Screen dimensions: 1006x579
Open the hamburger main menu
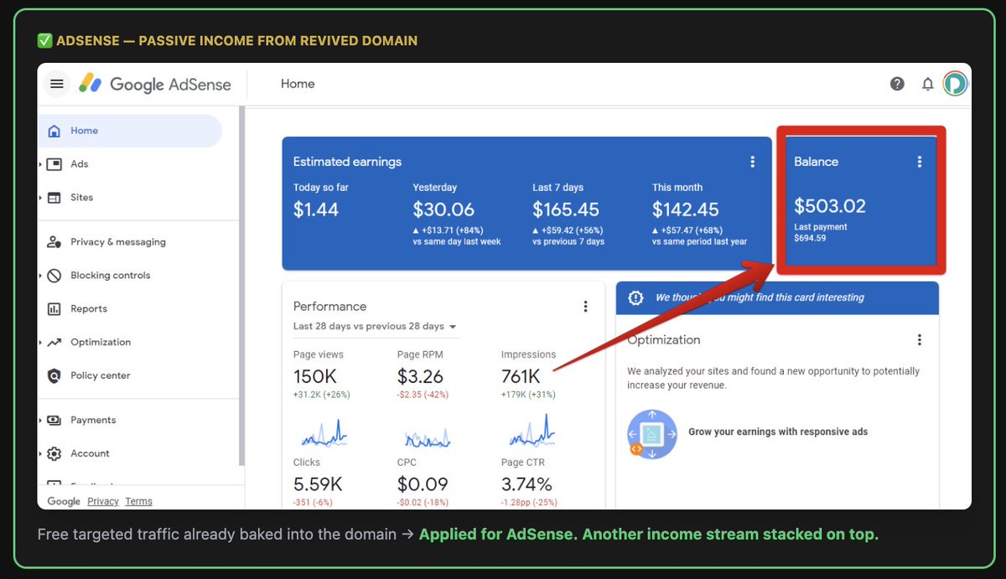[57, 84]
